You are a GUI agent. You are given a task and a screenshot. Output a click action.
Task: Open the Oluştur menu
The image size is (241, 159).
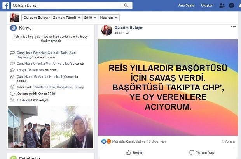tap(207, 5)
